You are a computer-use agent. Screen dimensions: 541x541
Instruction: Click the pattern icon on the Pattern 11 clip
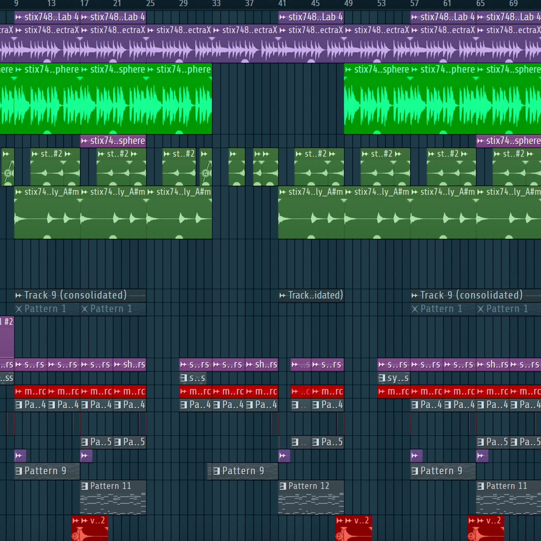pos(84,486)
